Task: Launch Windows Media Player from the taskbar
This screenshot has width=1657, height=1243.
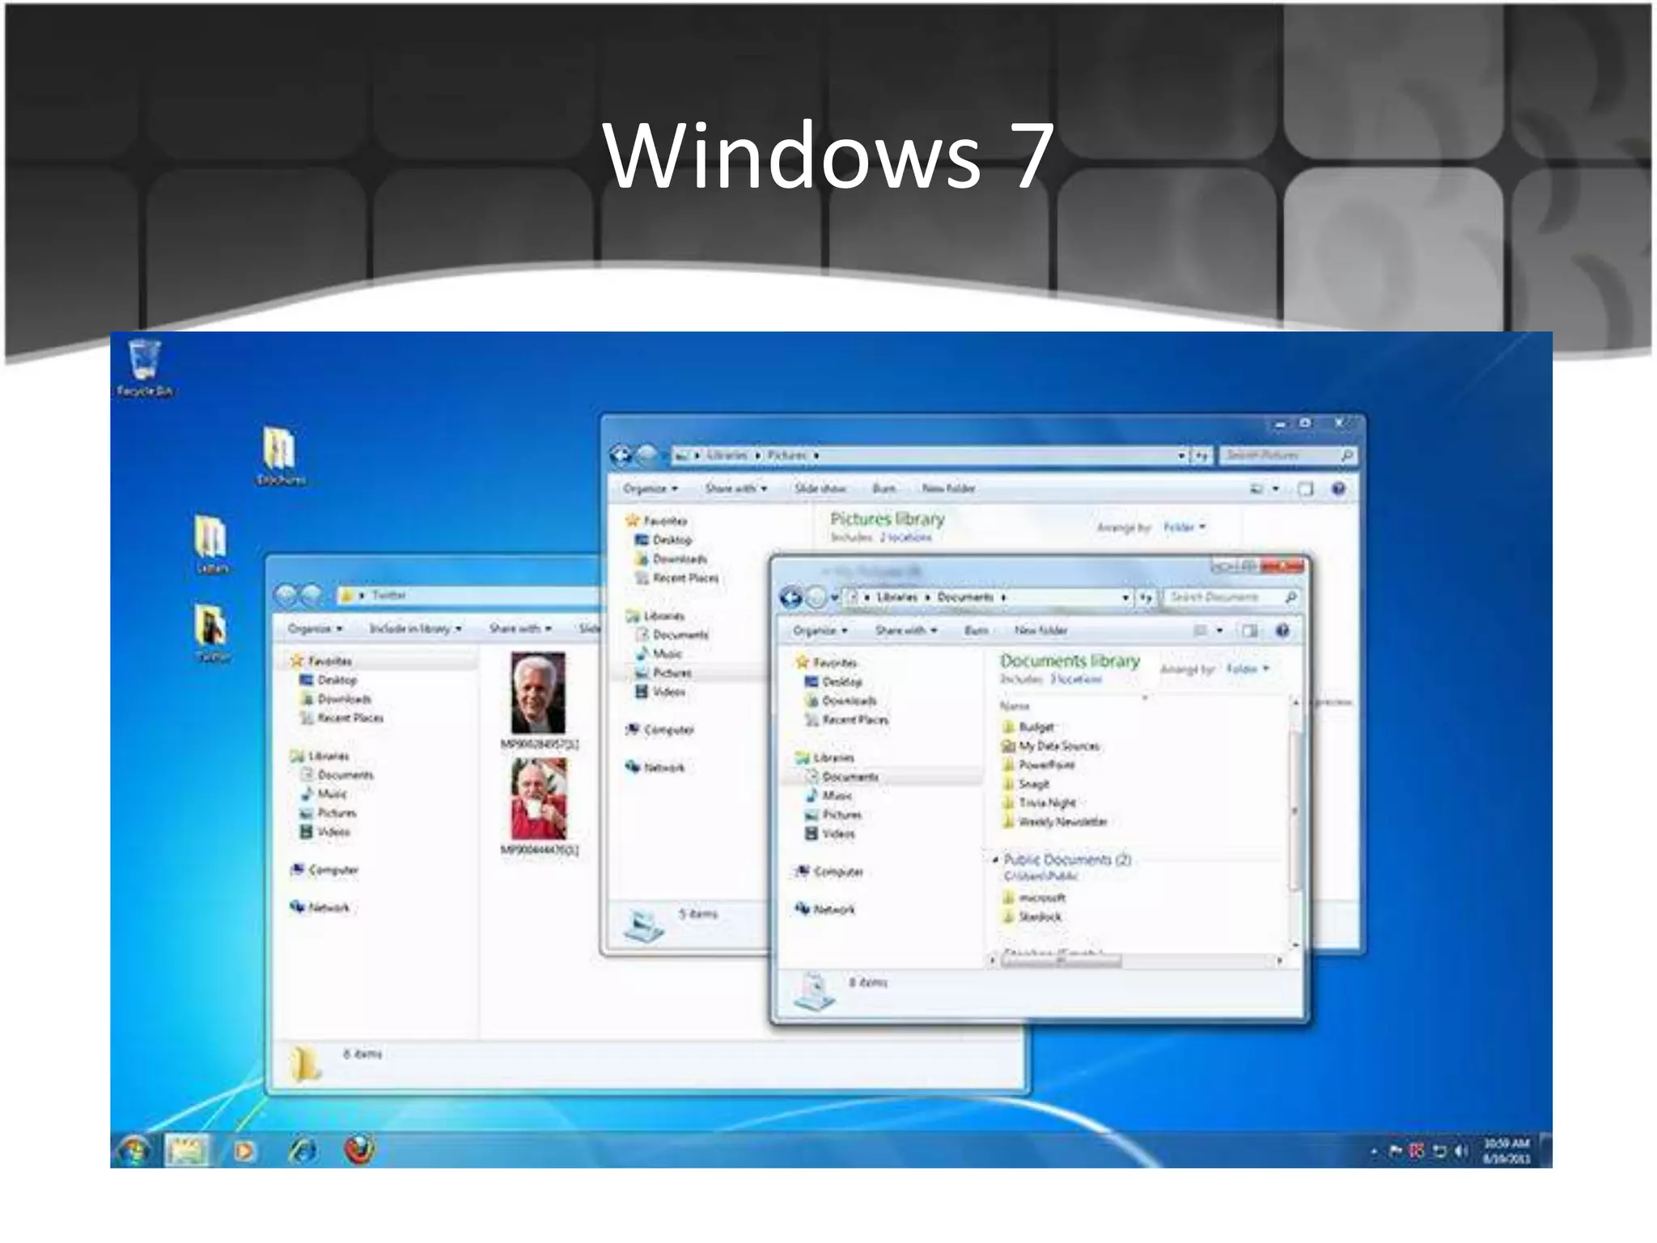Action: coord(244,1150)
